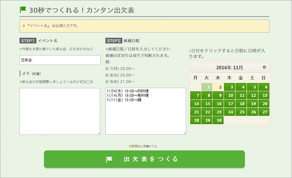
Task: Open the 利用規約 link
Action: point(135,146)
